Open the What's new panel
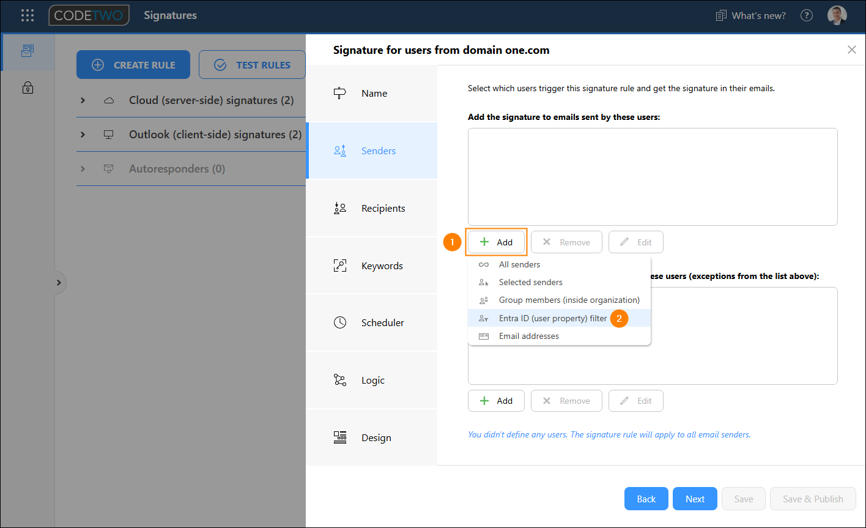This screenshot has width=866, height=528. [751, 16]
